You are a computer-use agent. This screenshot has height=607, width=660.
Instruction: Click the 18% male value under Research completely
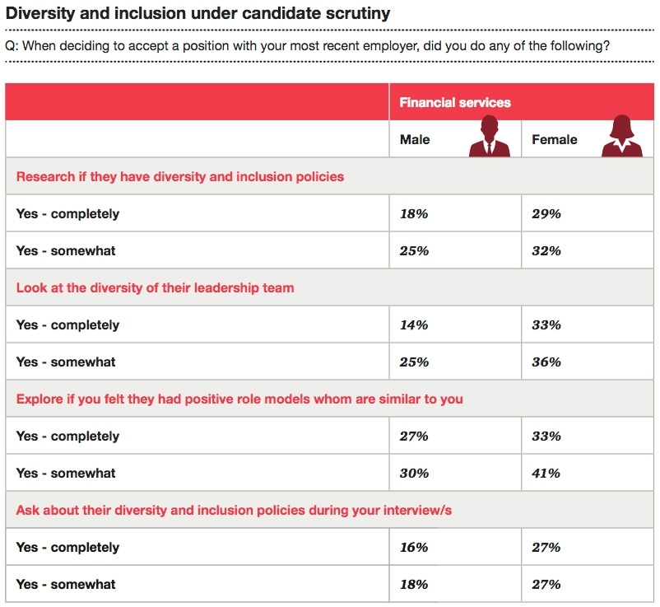point(414,214)
